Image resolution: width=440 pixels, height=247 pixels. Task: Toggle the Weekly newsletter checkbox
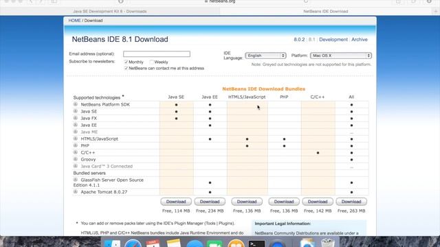coord(151,62)
